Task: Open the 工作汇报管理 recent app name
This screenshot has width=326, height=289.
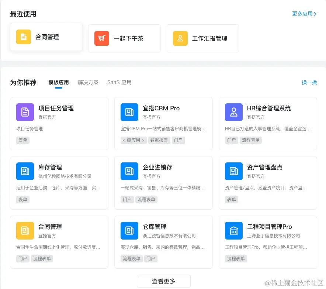Action: click(x=209, y=38)
